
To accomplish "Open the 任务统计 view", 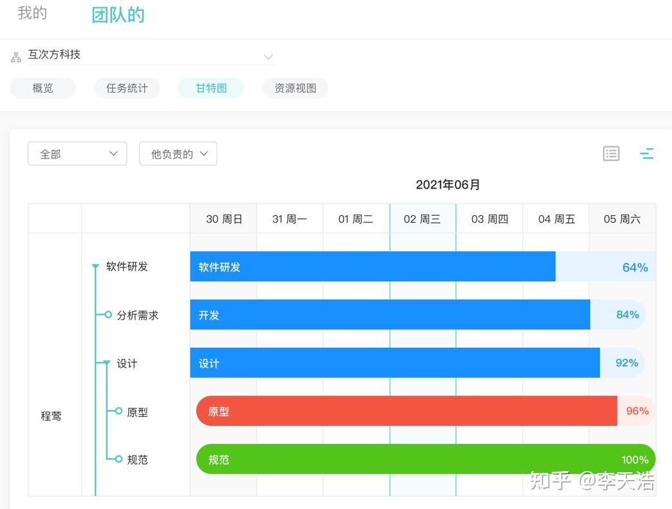I will click(x=127, y=88).
